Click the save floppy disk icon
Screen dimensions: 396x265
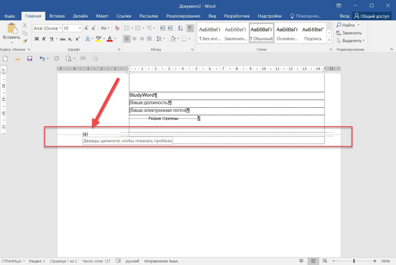[x=30, y=59]
